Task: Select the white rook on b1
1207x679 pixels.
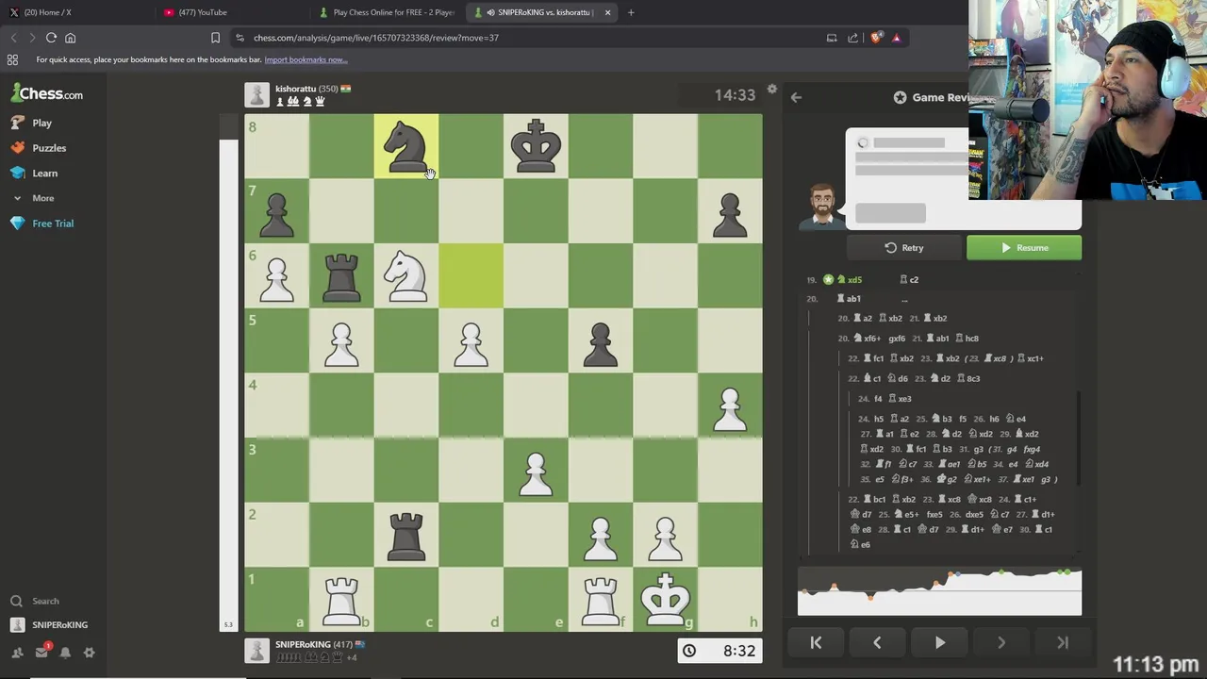Action: click(x=341, y=599)
